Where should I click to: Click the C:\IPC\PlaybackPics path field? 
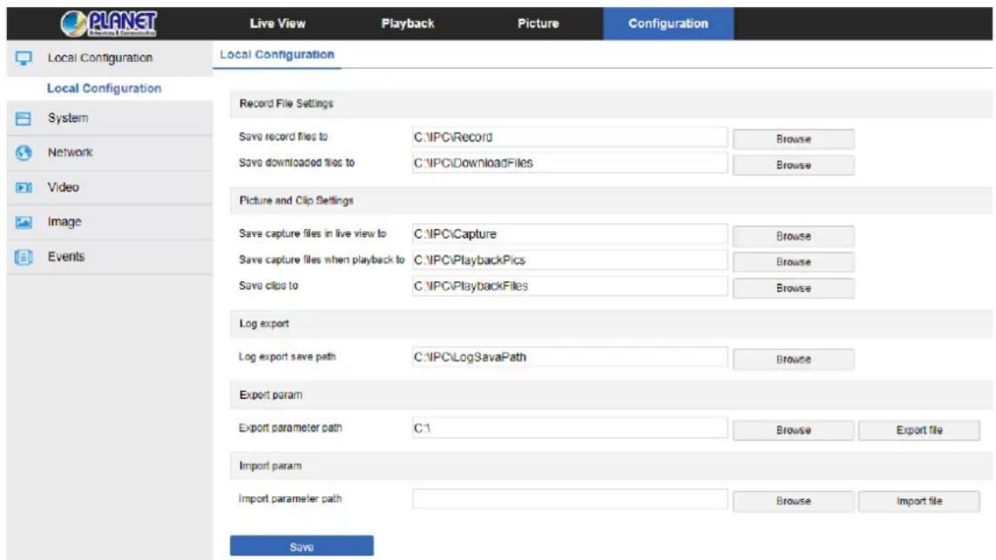[570, 260]
